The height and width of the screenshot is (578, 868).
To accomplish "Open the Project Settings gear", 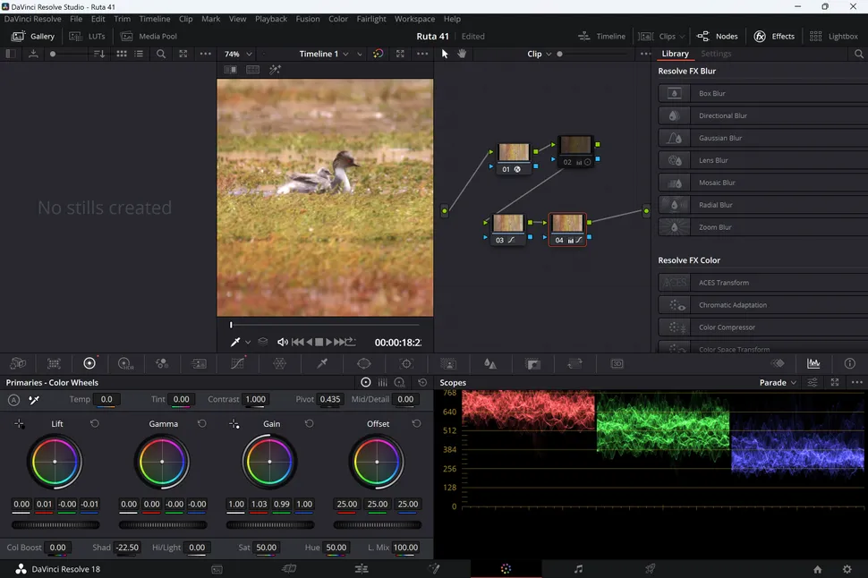I will point(847,569).
